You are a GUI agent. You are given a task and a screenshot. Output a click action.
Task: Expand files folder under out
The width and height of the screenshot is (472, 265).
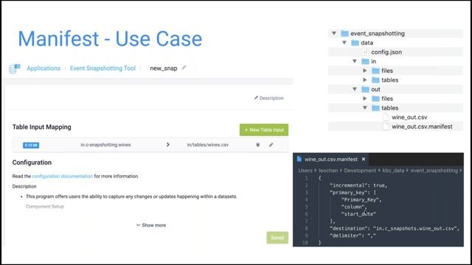(365, 99)
